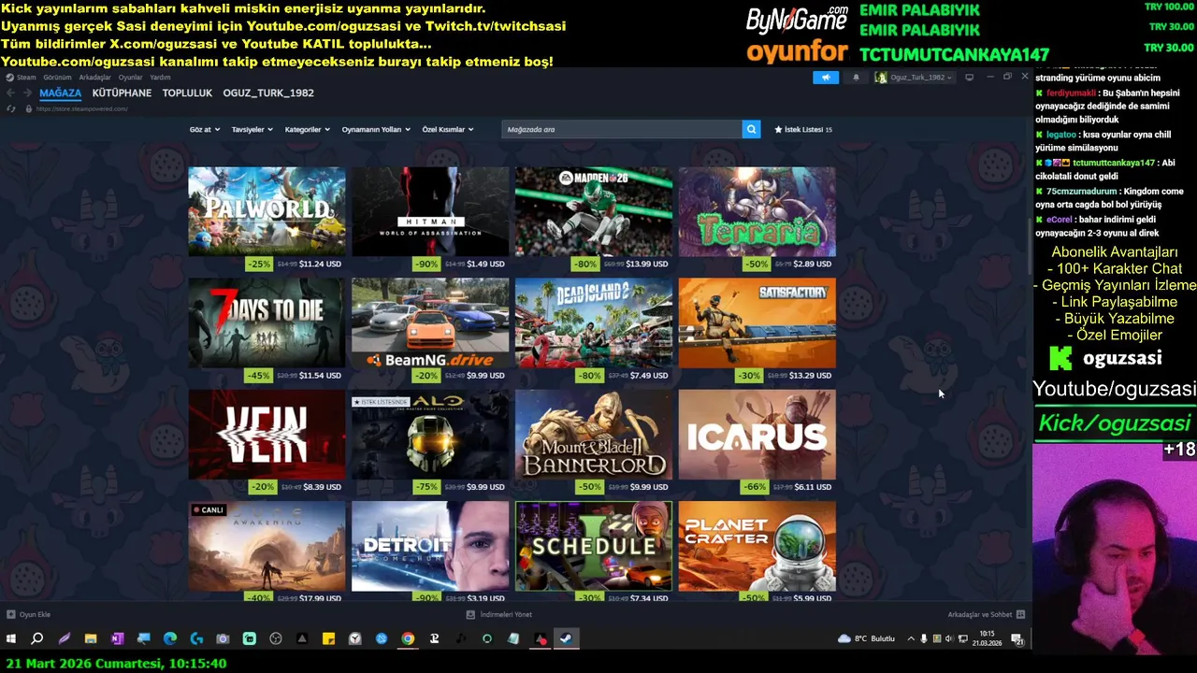The height and width of the screenshot is (673, 1197).
Task: Open the camera app in taskbar
Action: [x=223, y=638]
